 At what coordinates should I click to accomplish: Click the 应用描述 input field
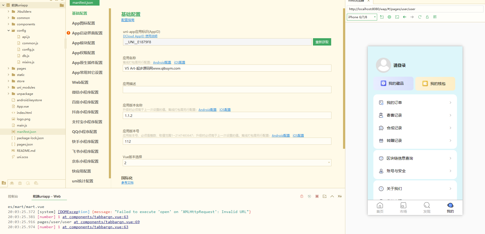[227, 90]
